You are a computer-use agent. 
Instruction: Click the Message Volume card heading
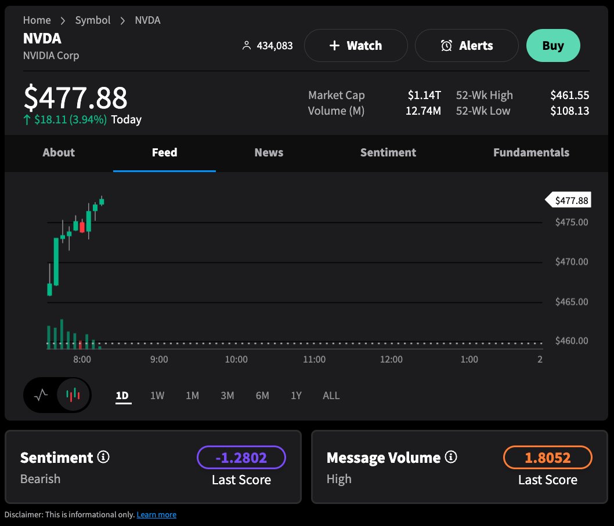[x=384, y=458]
